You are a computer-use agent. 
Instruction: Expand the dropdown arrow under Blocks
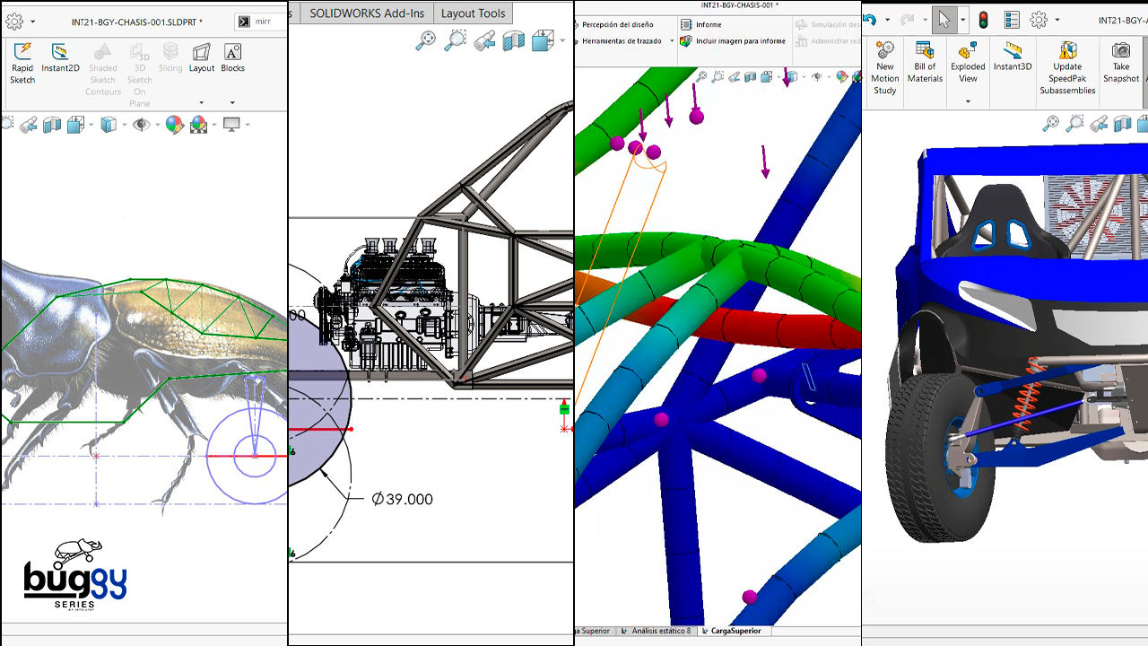click(232, 103)
